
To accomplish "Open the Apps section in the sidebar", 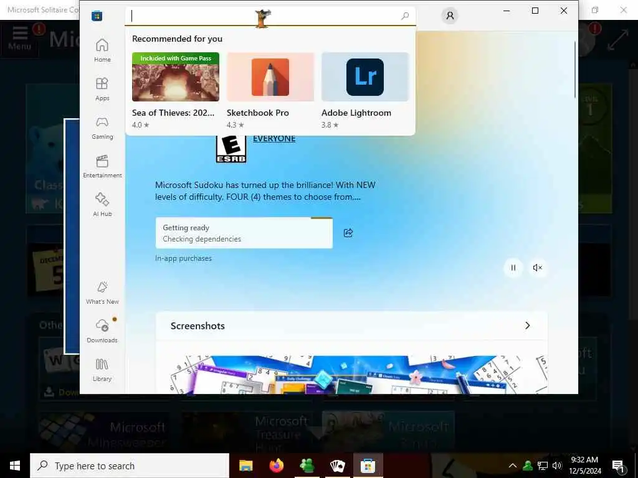I will coord(102,89).
